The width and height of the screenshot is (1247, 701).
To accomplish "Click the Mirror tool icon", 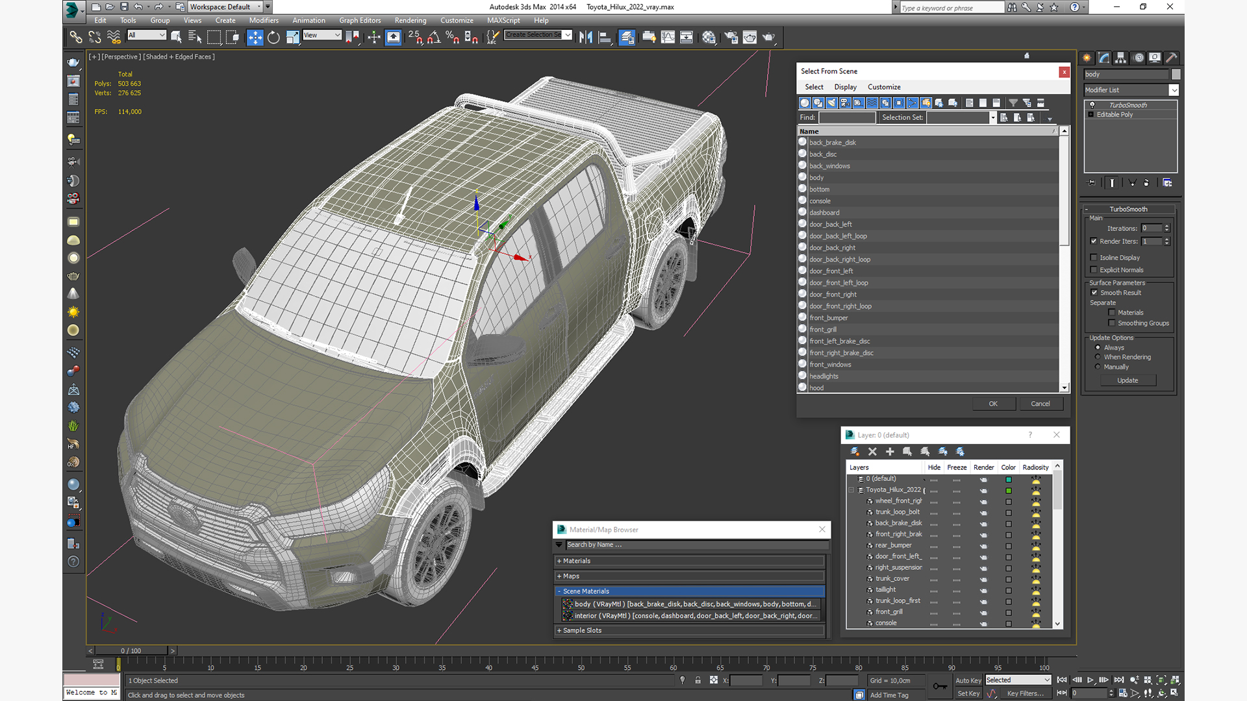I will pyautogui.click(x=586, y=37).
